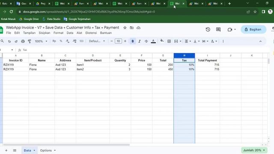Increase decimal places
This screenshot has width=274, height=154.
click(x=74, y=41)
